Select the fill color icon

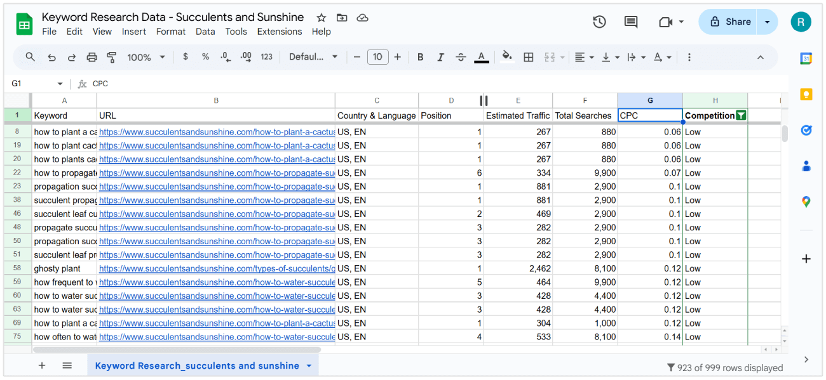tap(506, 56)
